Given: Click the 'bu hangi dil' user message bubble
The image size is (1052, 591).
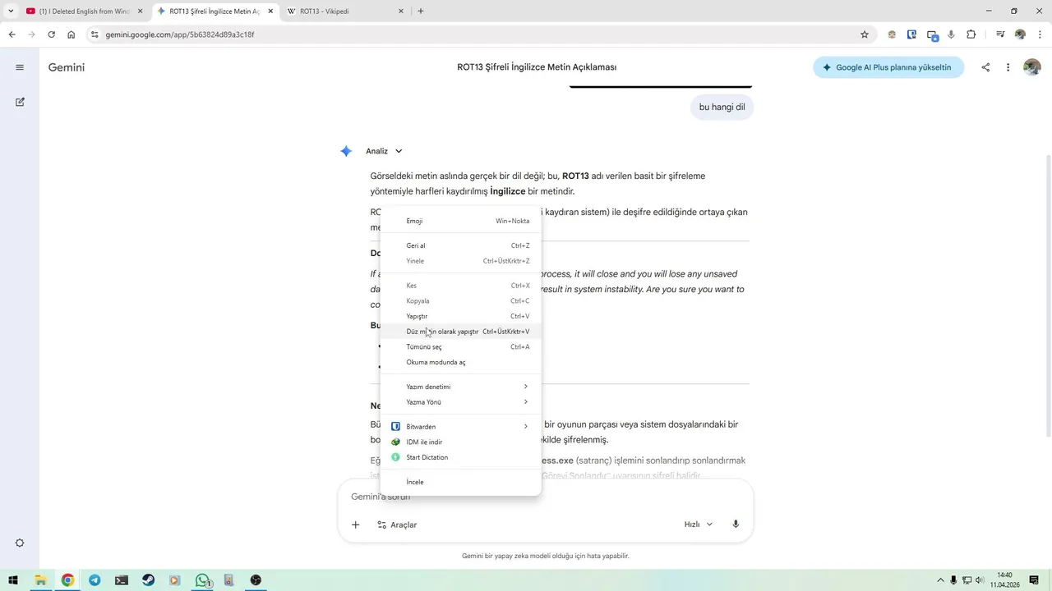Looking at the screenshot, I should [722, 107].
